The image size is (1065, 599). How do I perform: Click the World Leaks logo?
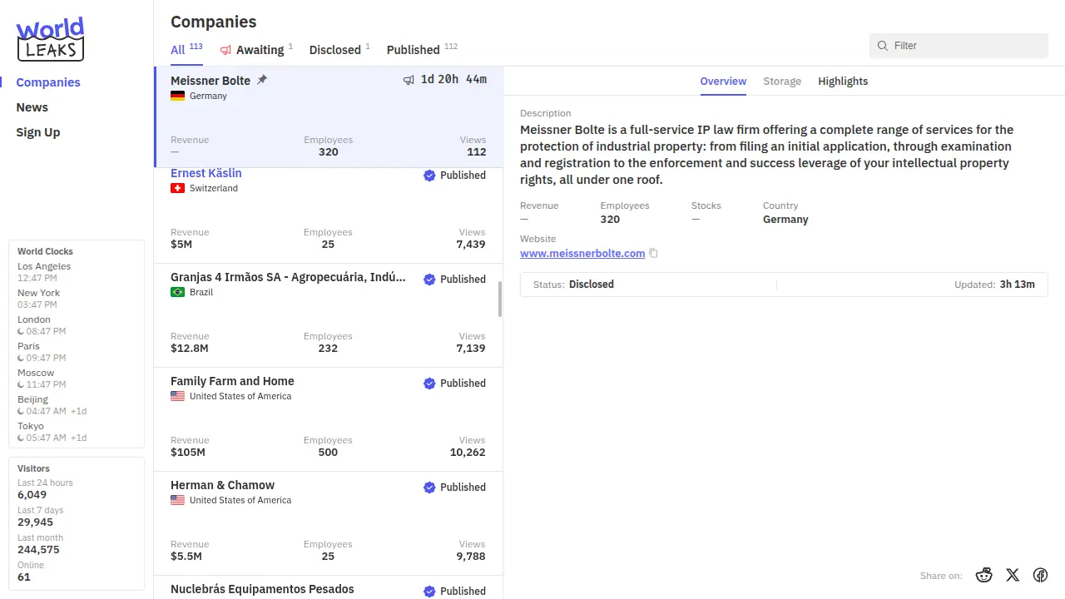(50, 39)
